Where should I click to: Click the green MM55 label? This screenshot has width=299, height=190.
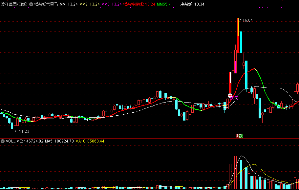tap(163, 4)
